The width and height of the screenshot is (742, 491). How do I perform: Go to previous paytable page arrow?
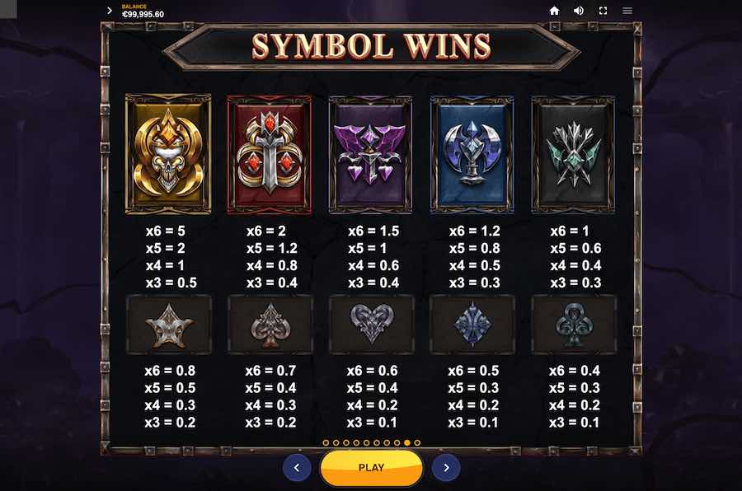297,468
